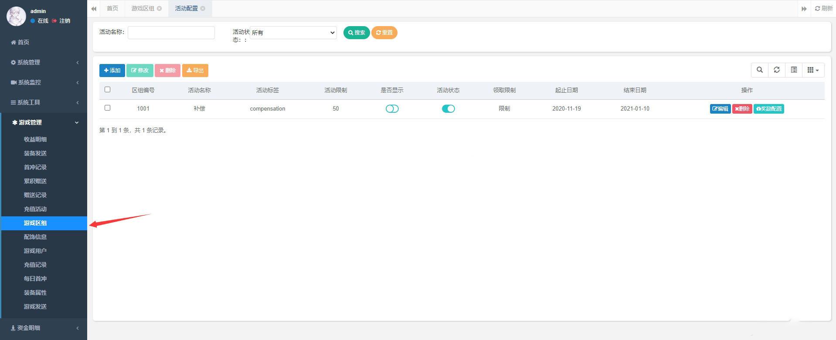Open 充值活动 in the sidebar
The image size is (836, 340).
pyautogui.click(x=35, y=209)
